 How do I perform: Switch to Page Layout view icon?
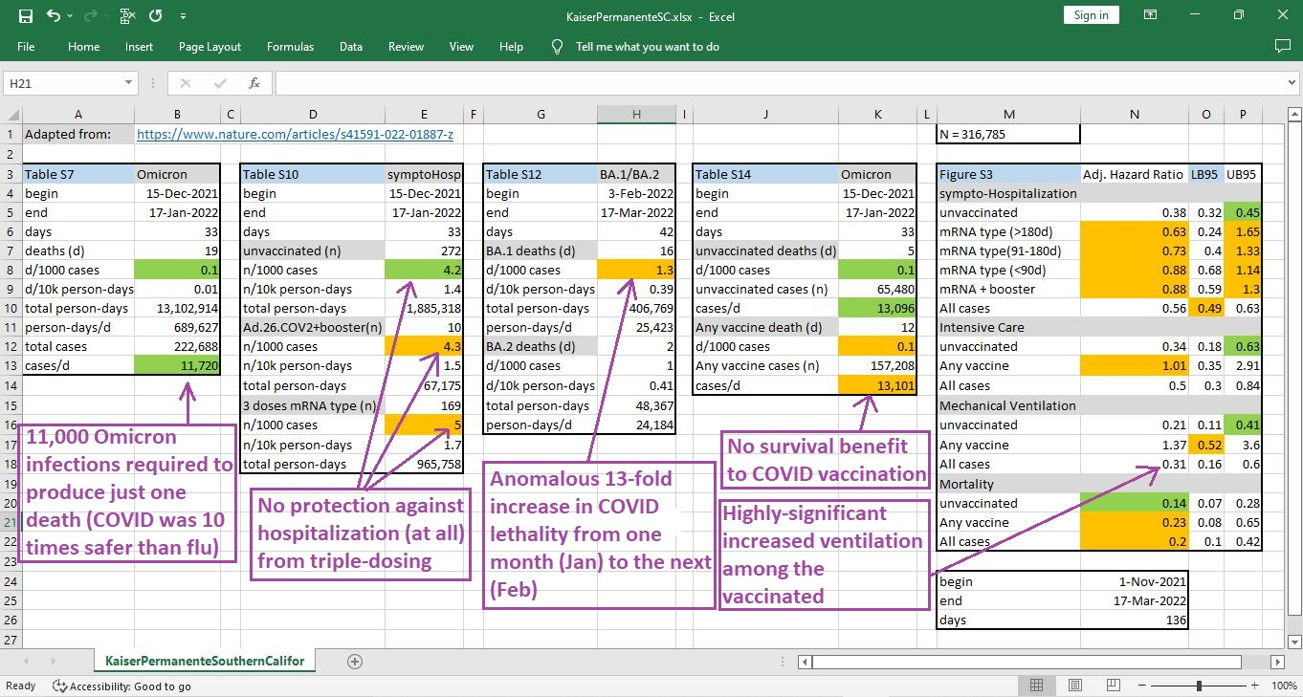pos(1073,686)
